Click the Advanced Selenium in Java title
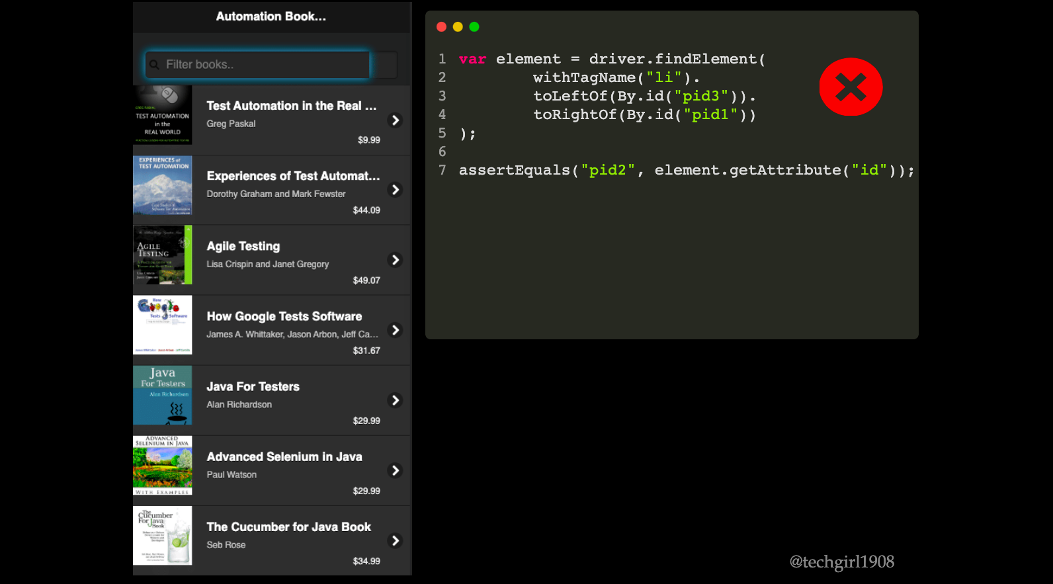 (x=284, y=457)
